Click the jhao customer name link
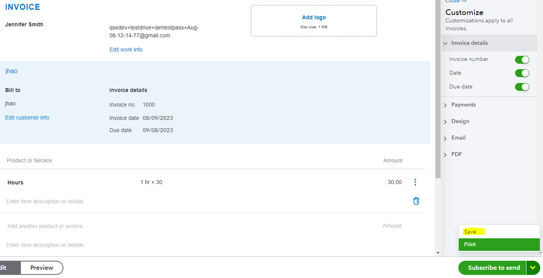 pos(11,71)
